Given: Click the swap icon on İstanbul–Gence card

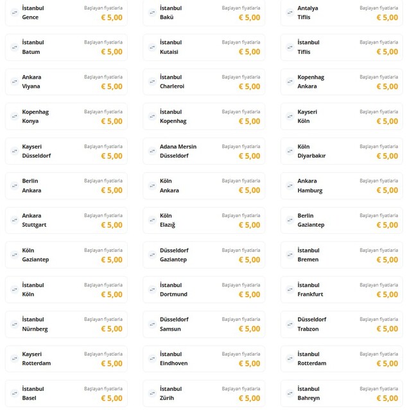Looking at the screenshot, I should 14,12.
